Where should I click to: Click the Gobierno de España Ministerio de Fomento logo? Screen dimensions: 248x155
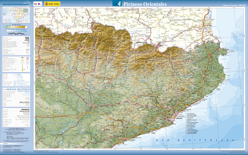(x=52, y=4)
